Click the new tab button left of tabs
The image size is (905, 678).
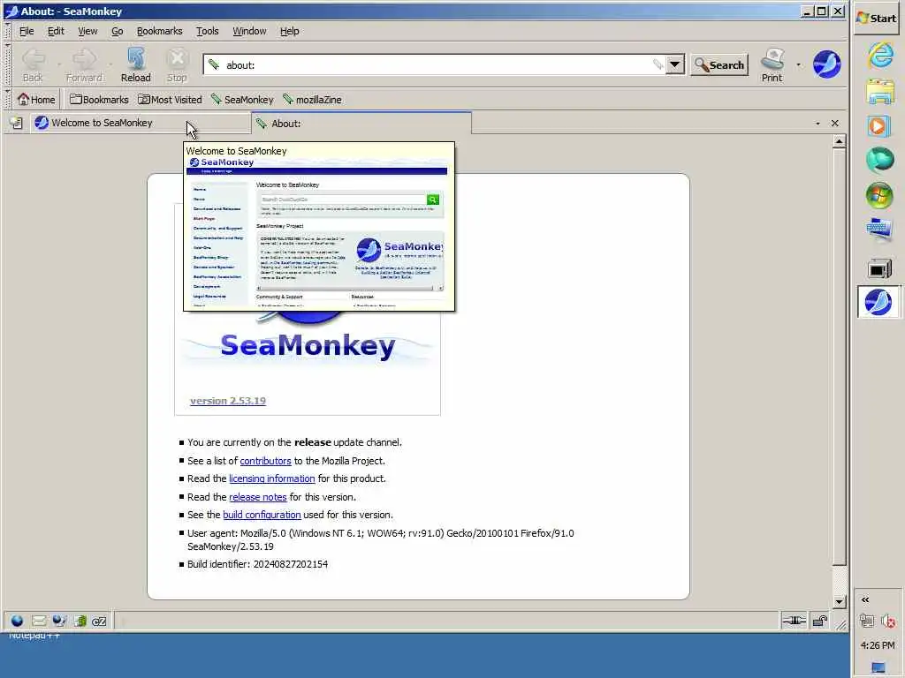pyautogui.click(x=17, y=123)
